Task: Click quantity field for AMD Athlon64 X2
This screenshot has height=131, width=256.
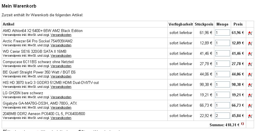Action: [222, 33]
